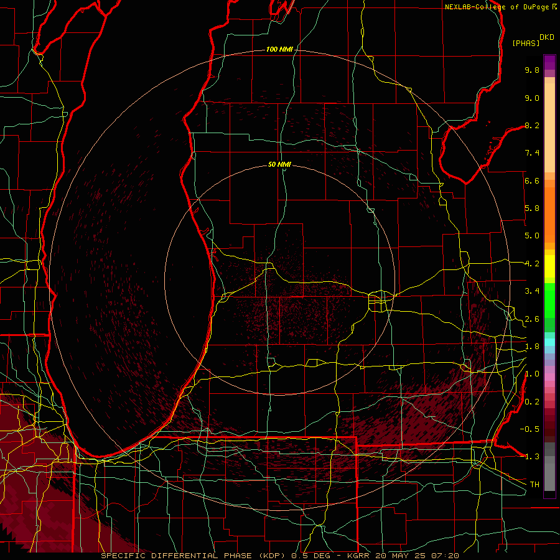Click the TH threshold label on scale

click(x=534, y=484)
